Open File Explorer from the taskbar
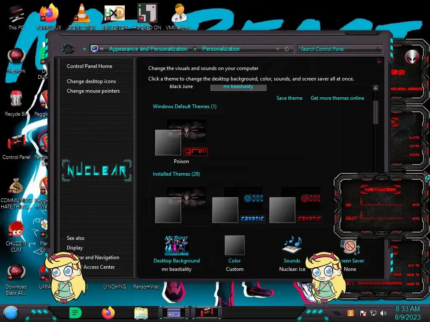The width and height of the screenshot is (430, 322). (x=141, y=313)
